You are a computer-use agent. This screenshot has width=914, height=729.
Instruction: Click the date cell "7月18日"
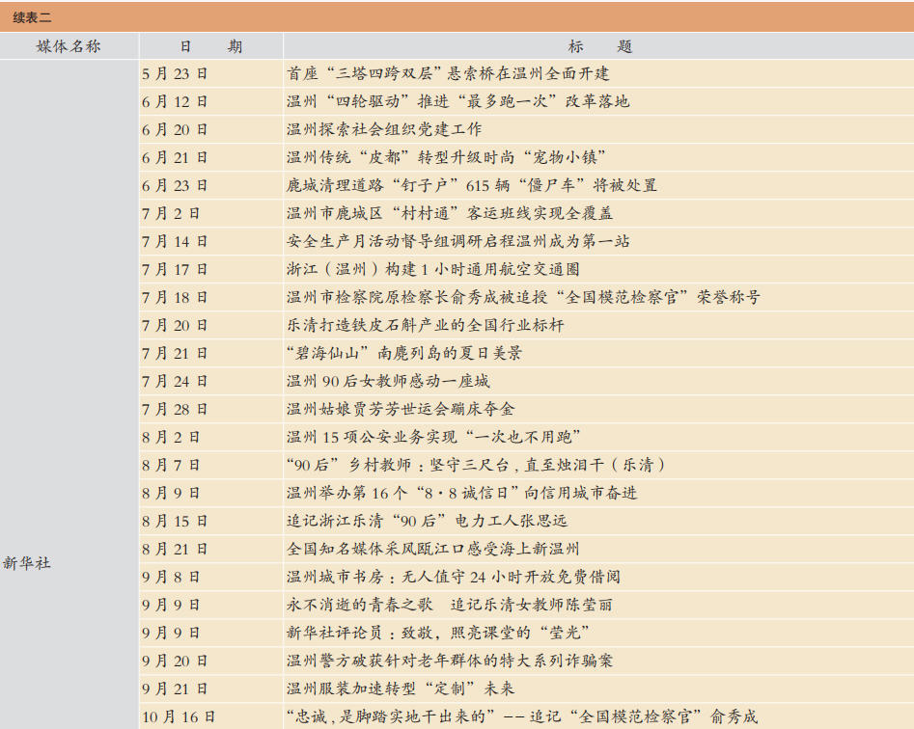[x=175, y=298]
